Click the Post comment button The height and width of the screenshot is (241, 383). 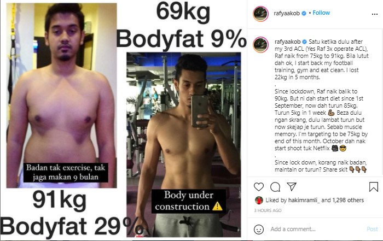point(372,229)
